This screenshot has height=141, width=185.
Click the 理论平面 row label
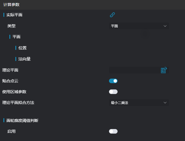[x=10, y=70]
